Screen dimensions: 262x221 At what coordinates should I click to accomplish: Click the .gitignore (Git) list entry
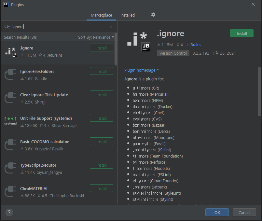(145, 88)
